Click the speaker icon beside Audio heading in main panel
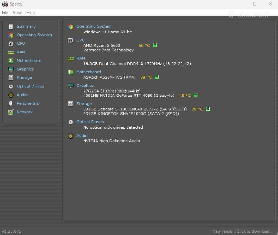278x235 pixels. [x=71, y=136]
